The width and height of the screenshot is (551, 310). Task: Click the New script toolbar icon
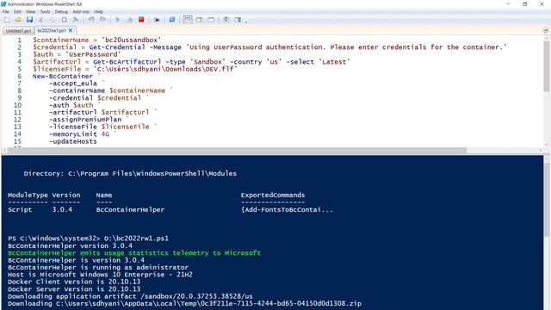[x=7, y=20]
